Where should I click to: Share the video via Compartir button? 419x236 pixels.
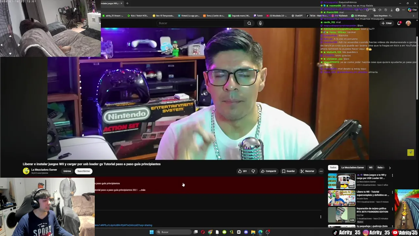[268, 171]
